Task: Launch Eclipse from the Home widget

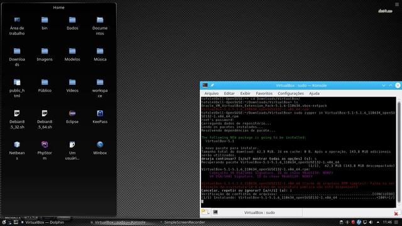Action: click(x=72, y=117)
